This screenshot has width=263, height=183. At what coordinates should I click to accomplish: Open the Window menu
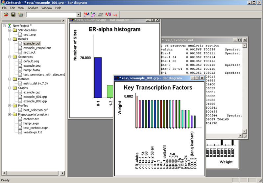47,8
